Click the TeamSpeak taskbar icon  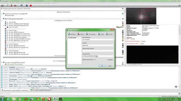(x=55, y=99)
